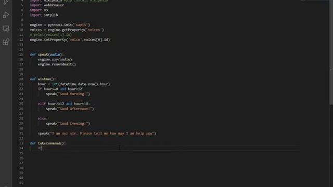This screenshot has width=333, height=187.
Task: Open the Remote Explorer view
Action: (x=6, y=29)
